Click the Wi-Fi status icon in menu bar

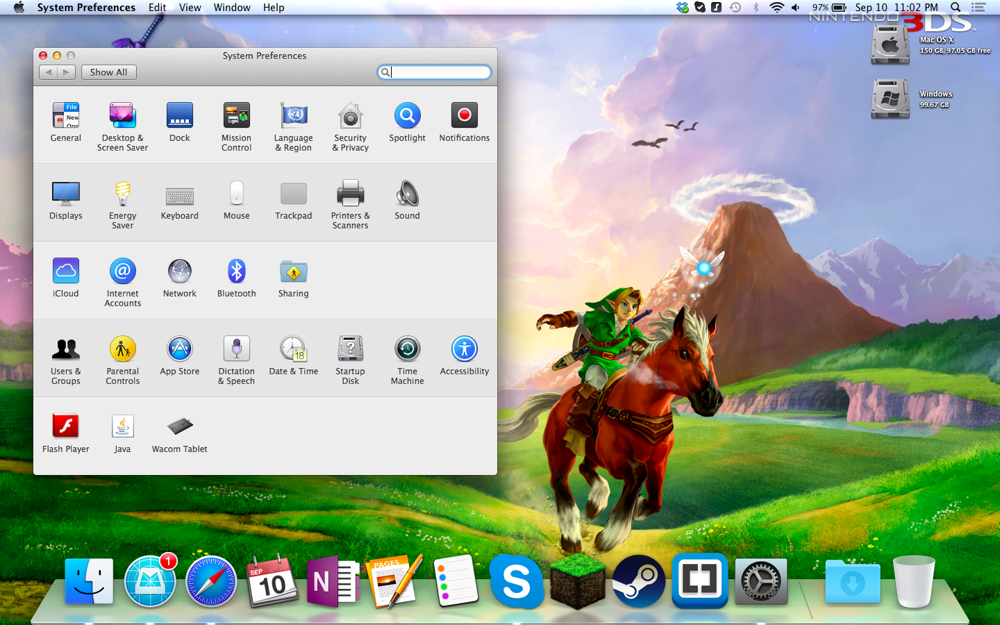point(776,8)
